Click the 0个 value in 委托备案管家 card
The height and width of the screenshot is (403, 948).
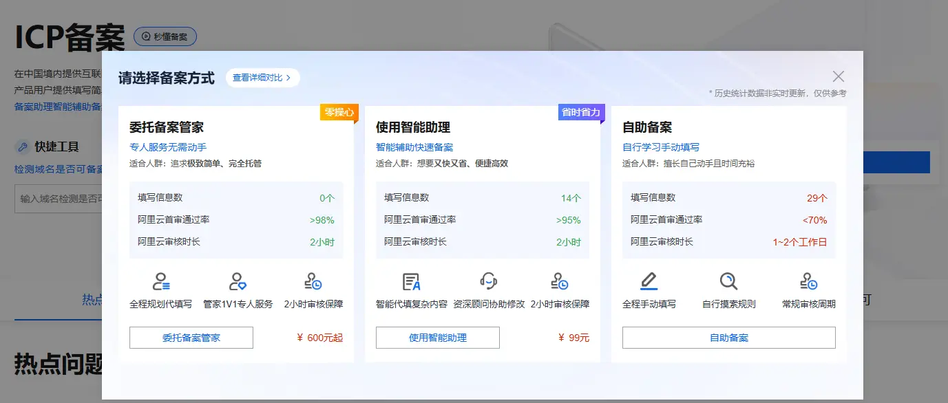327,198
